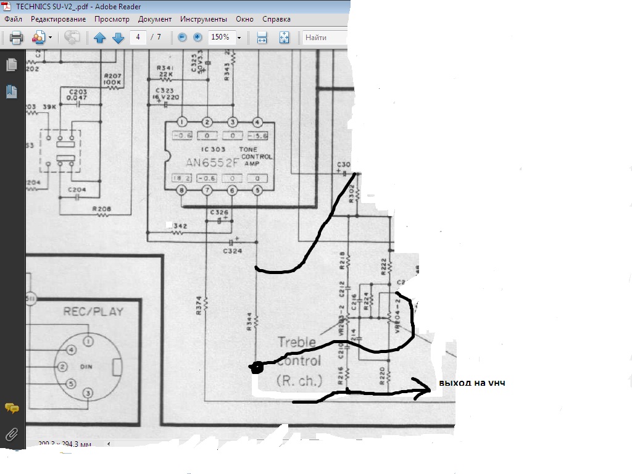Click the C203 0.047 capacitor label
Image resolution: width=632 pixels, height=474 pixels.
tap(77, 94)
